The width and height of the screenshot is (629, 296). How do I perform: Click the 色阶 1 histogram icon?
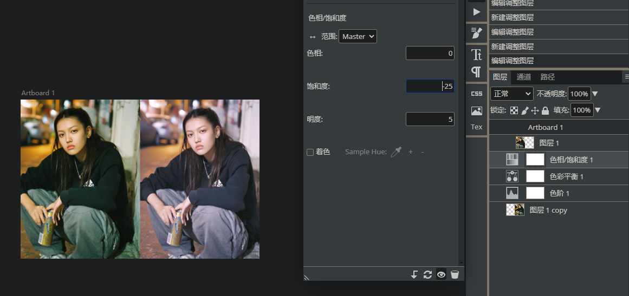click(513, 193)
